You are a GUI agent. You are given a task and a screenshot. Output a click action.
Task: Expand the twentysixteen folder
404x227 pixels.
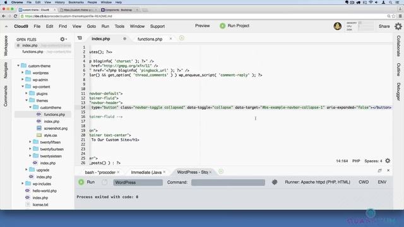[30, 156]
